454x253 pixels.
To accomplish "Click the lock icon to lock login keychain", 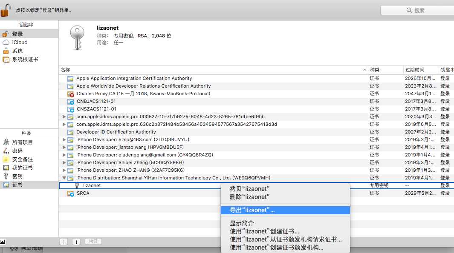I will [6, 10].
